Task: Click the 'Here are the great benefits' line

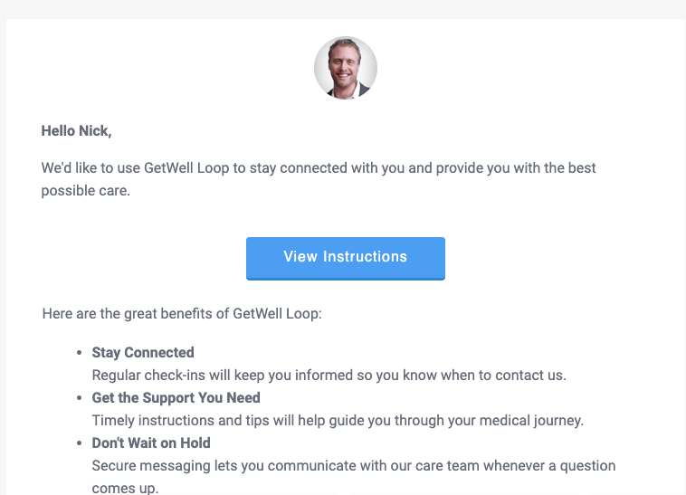Action: pyautogui.click(x=182, y=313)
